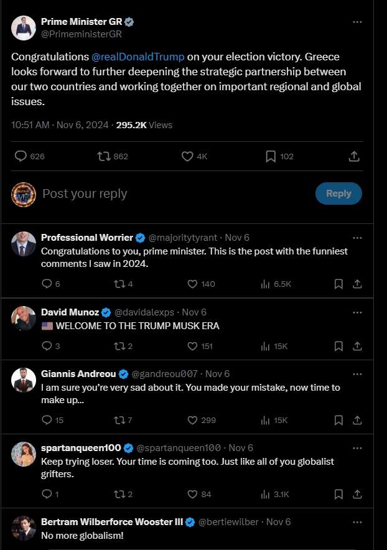Open more options on Bertram Wooster's reply
This screenshot has height=550, width=387.
(x=357, y=522)
